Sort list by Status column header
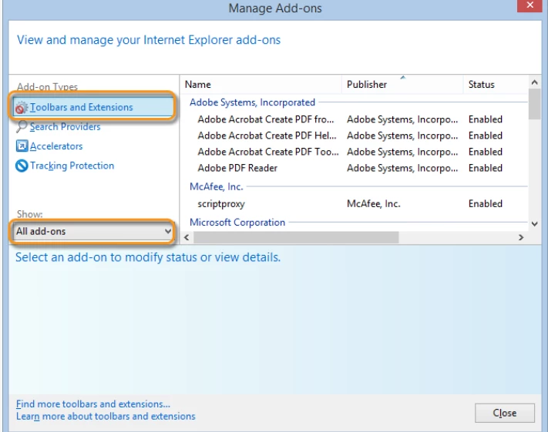The height and width of the screenshot is (432, 548). (x=496, y=85)
